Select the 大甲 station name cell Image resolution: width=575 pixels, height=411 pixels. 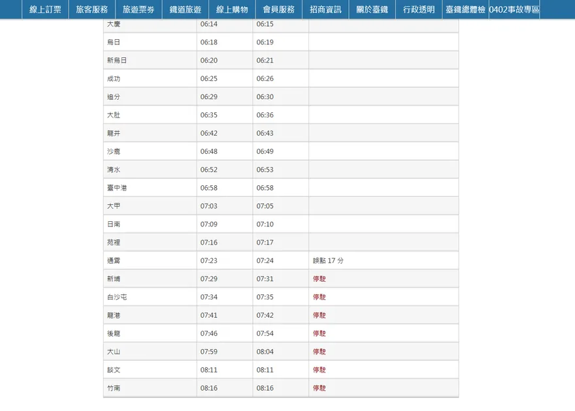click(114, 206)
